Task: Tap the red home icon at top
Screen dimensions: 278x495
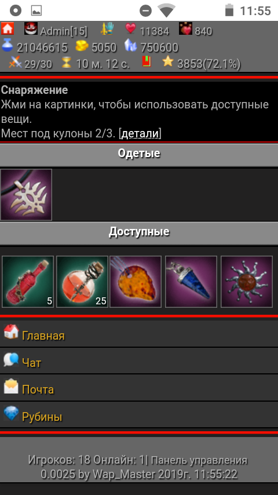Action: [8, 28]
